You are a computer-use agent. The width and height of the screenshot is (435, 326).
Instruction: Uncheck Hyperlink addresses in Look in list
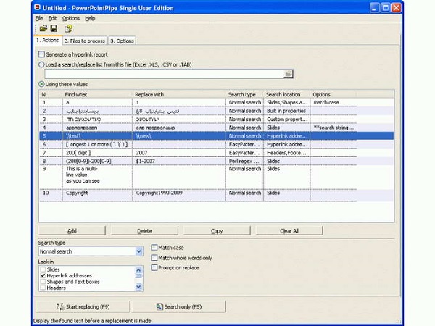tap(43, 275)
